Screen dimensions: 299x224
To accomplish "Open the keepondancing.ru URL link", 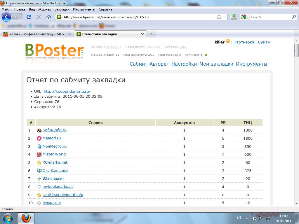I will (67, 91).
